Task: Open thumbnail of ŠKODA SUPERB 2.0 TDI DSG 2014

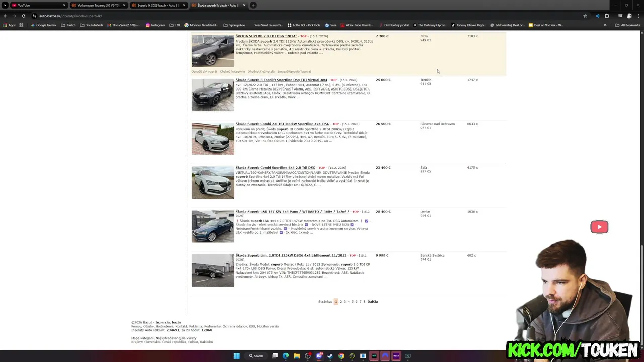Action: point(213,51)
